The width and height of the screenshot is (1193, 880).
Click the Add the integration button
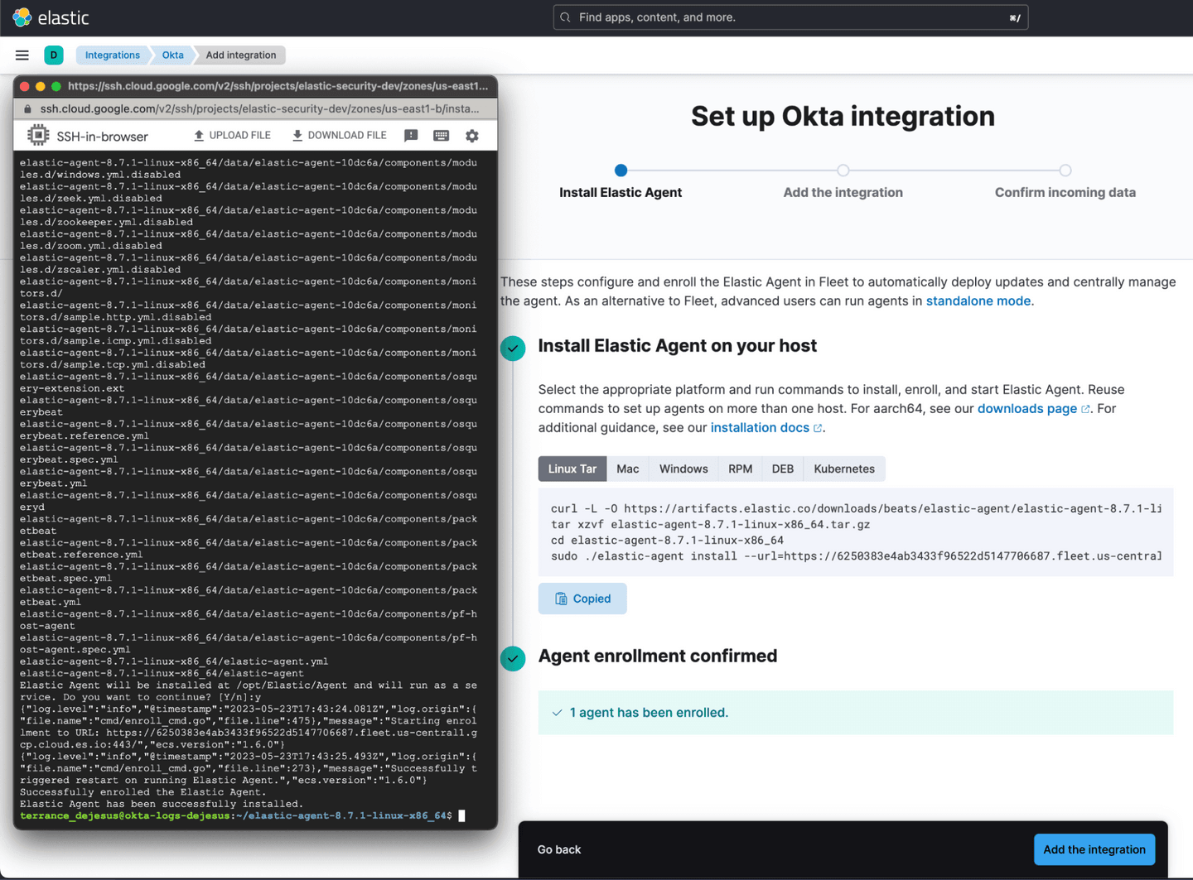[x=1094, y=849]
